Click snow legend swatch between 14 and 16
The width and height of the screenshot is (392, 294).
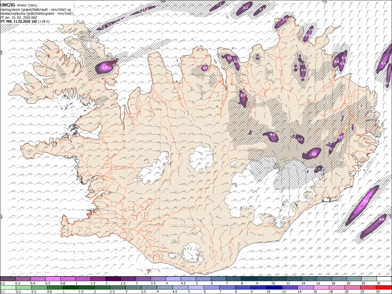(308, 279)
